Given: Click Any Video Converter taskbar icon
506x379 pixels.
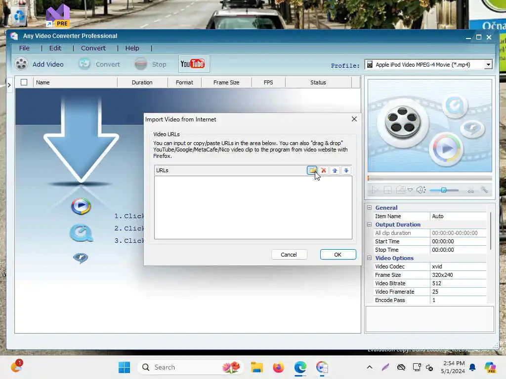Looking at the screenshot, I should 322,367.
